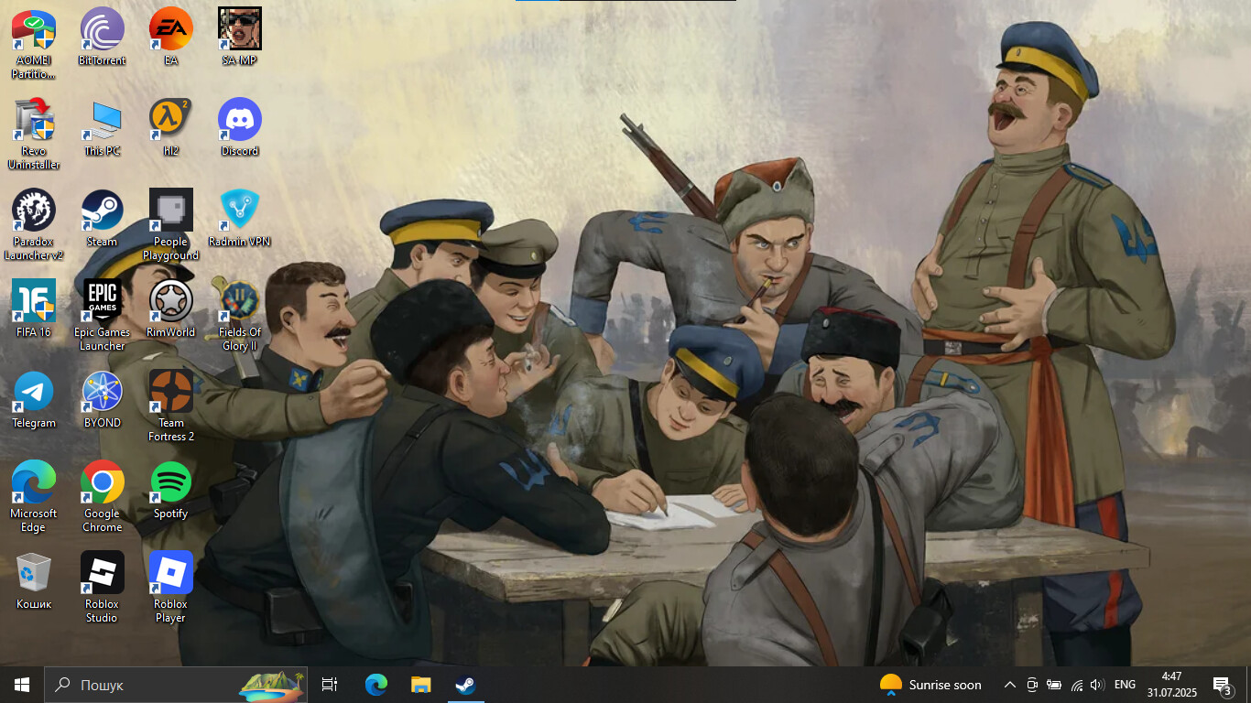Open the notification action center
Image resolution: width=1251 pixels, height=703 pixels.
click(x=1223, y=685)
